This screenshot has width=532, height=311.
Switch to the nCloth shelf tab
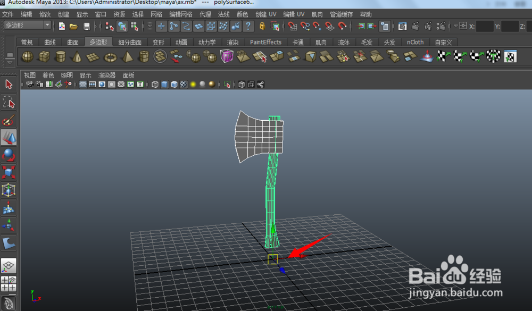(415, 42)
